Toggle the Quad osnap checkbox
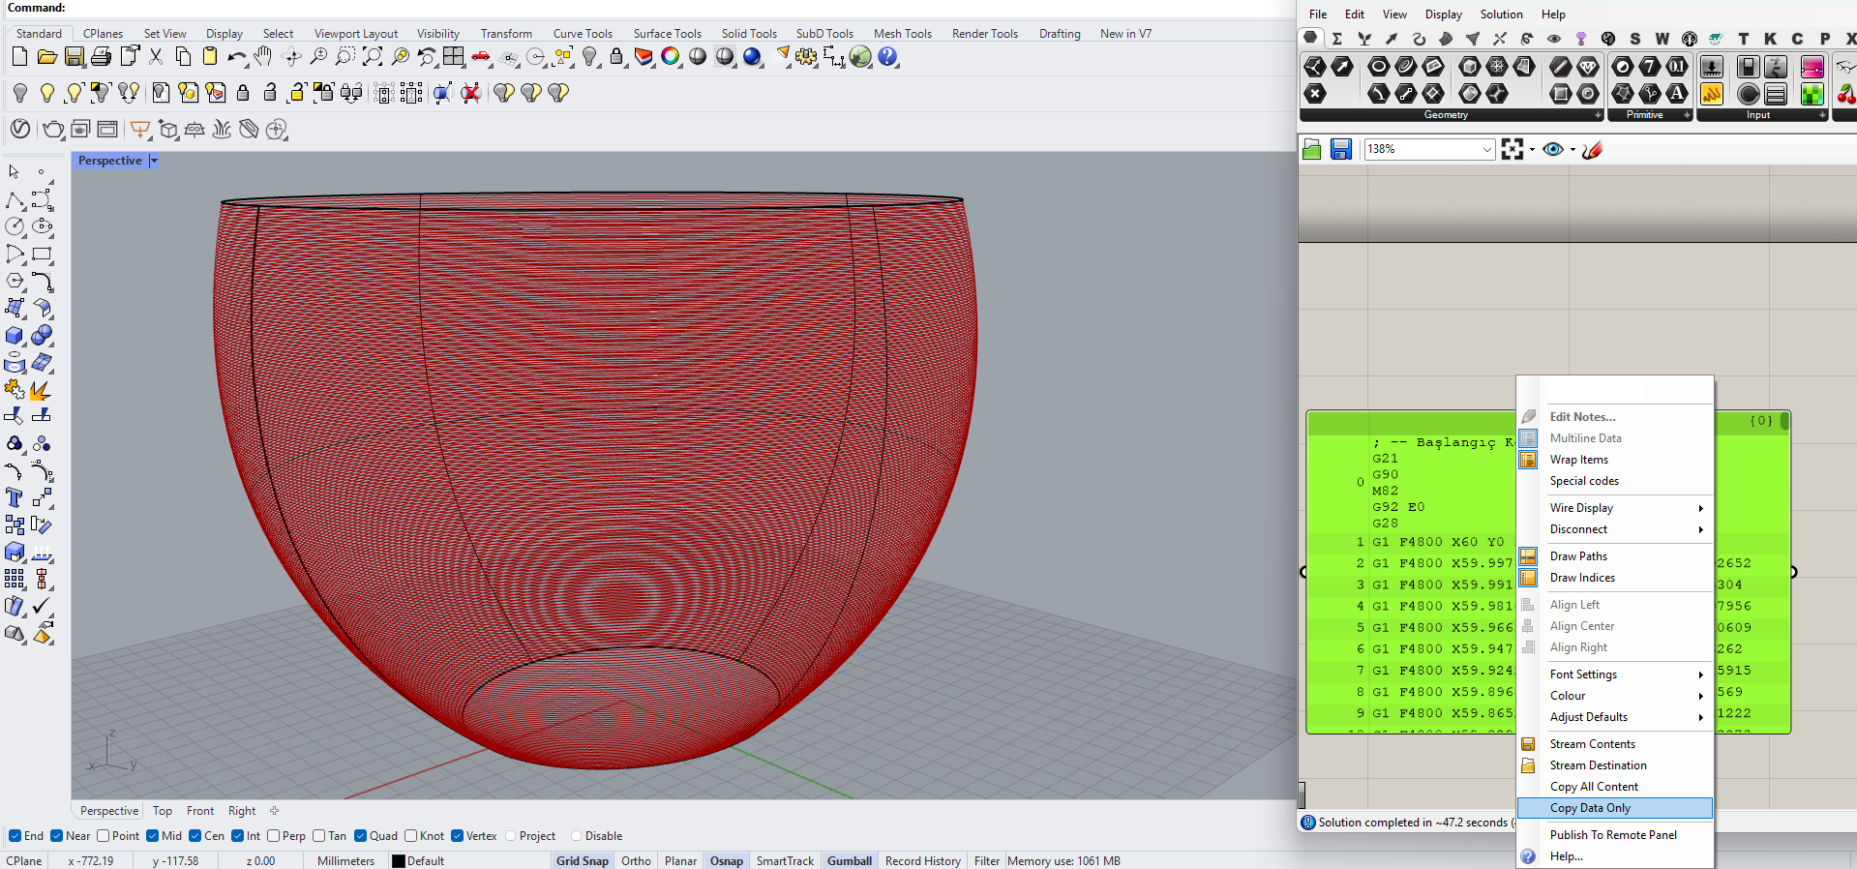1857x869 pixels. click(x=360, y=836)
